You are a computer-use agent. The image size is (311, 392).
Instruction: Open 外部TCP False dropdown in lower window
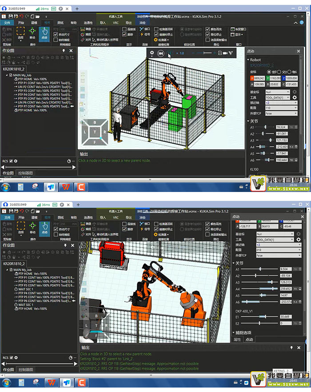point(279,255)
